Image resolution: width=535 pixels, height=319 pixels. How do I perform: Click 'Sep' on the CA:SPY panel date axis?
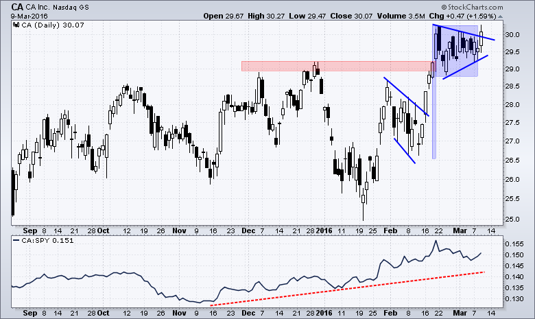(30, 314)
